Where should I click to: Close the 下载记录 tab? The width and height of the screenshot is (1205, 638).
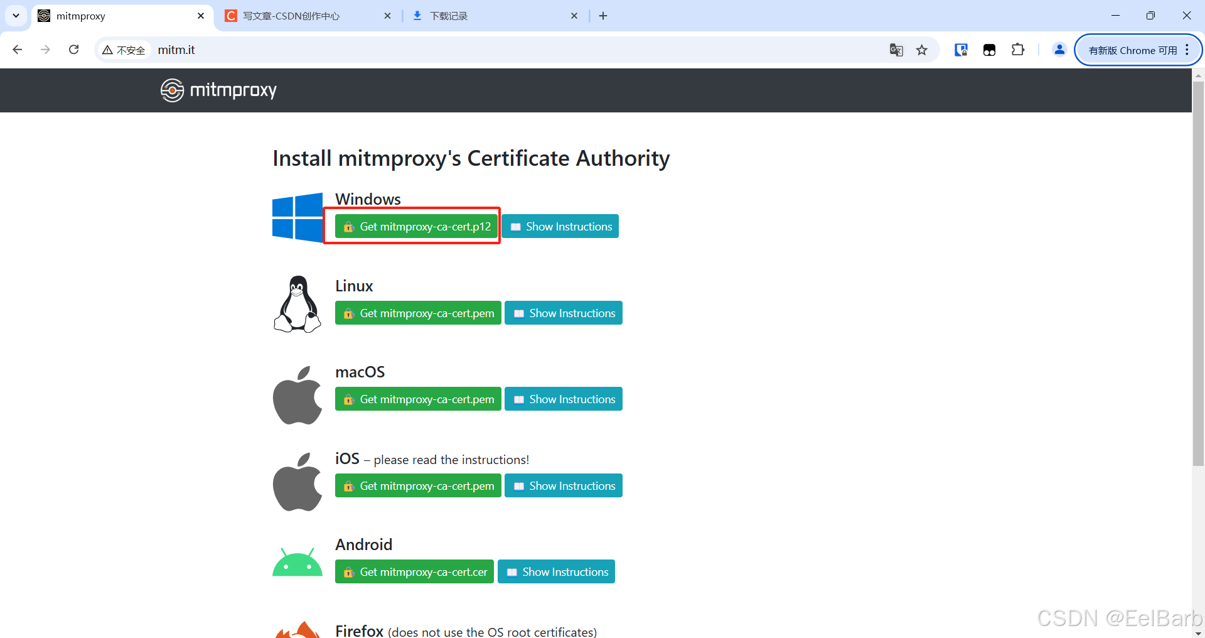tap(574, 16)
